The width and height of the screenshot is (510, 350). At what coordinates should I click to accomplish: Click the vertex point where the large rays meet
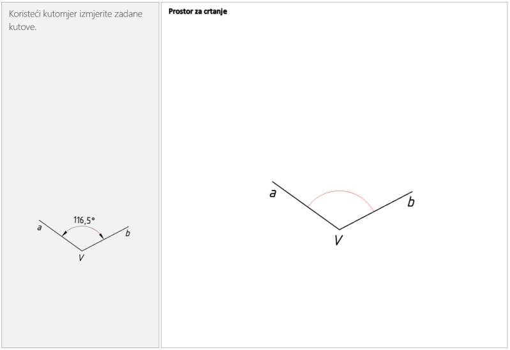point(339,229)
